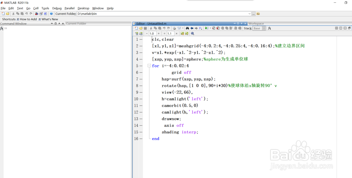This screenshot has width=352, height=178.
Task: Click the 1.0 increment value field
Action: (153, 34)
